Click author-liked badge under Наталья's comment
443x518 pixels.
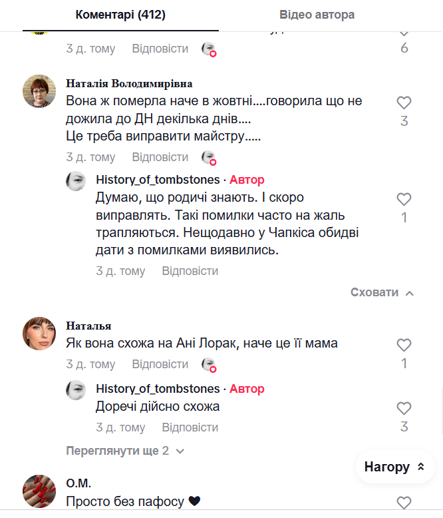tap(209, 365)
